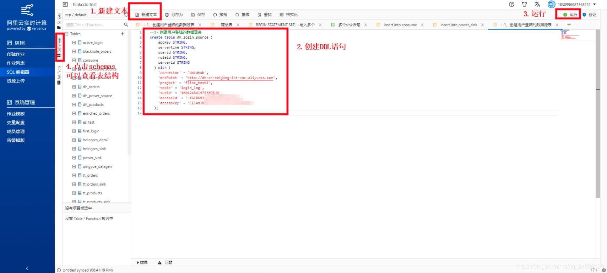Viewport: 607px width, 273px height.
Task: Expand the blackhole_orders table
Action: tap(74, 51)
